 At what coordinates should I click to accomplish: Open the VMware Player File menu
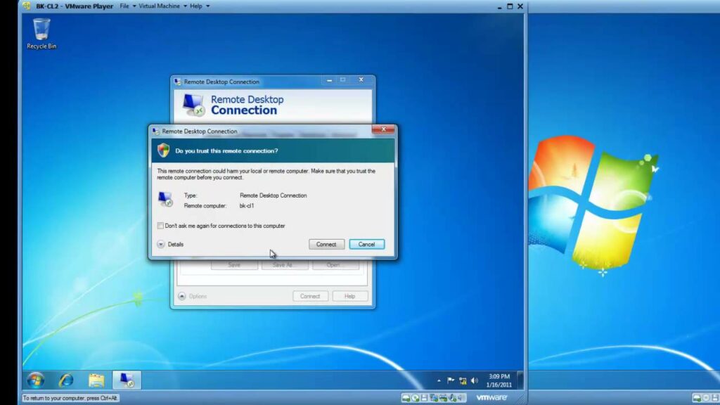click(127, 6)
